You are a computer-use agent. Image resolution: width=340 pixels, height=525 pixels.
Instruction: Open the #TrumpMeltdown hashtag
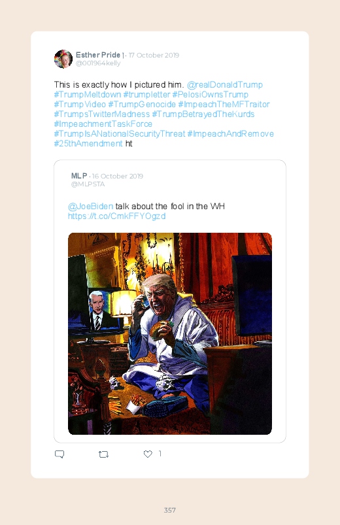(x=88, y=94)
